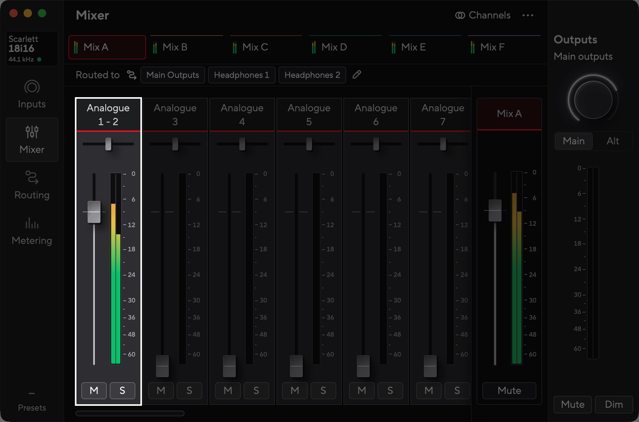Click the Scarlett 18i16 device box

(32, 49)
